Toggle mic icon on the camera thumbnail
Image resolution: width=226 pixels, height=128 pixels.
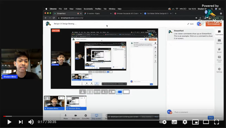(x=60, y=98)
